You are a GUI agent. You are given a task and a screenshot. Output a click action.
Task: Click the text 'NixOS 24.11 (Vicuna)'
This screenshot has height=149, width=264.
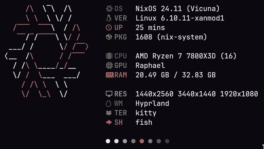click(x=177, y=8)
